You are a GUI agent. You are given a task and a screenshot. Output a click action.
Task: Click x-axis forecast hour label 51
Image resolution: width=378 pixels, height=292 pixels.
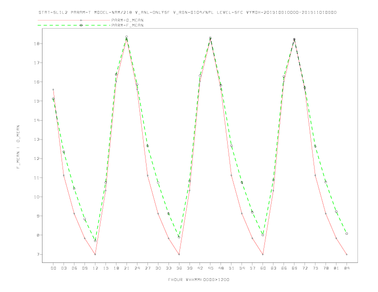click(x=231, y=268)
